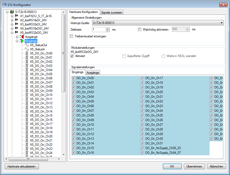Expand the X2_ibaMS16xDI_24V tree node
The height and width of the screenshot is (175, 230).
[x=12, y=20]
